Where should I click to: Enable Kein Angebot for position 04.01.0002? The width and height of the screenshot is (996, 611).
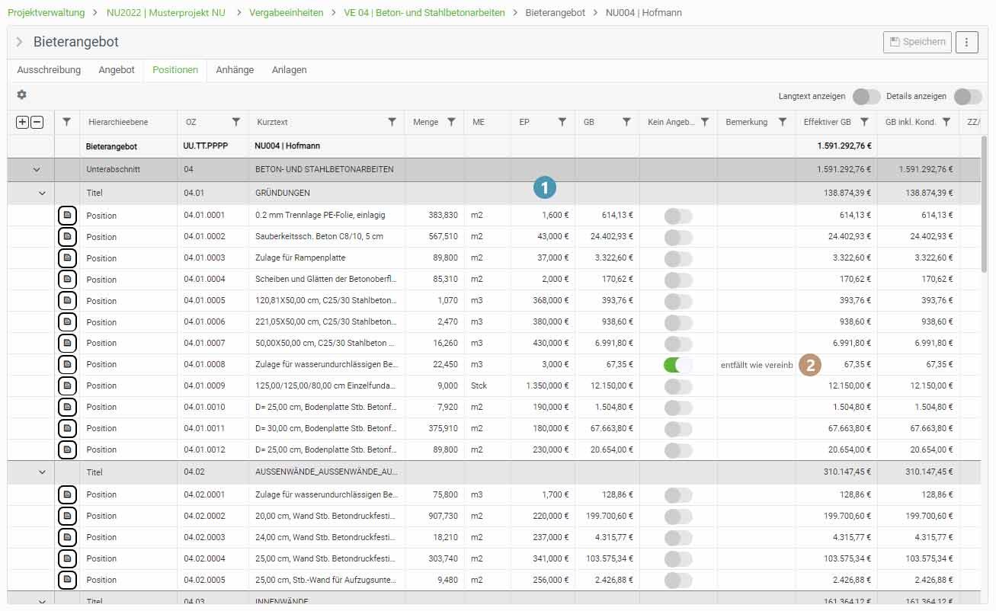click(678, 237)
